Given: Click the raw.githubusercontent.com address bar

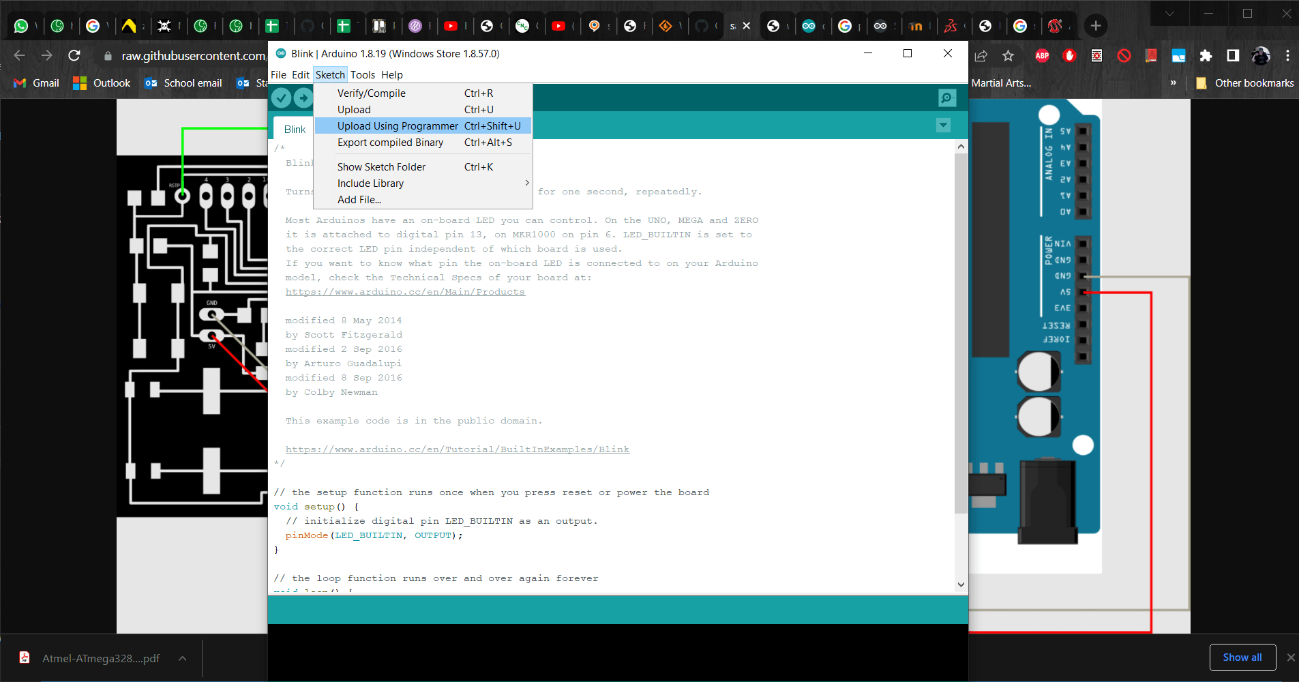Looking at the screenshot, I should tap(194, 56).
